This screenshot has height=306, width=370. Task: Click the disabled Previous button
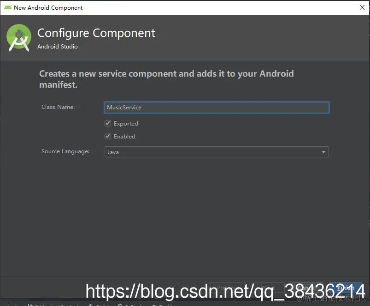click(228, 288)
